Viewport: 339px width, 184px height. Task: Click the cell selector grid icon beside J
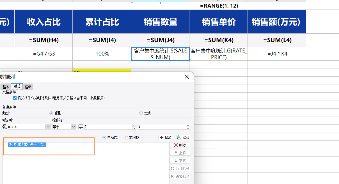click(81, 127)
